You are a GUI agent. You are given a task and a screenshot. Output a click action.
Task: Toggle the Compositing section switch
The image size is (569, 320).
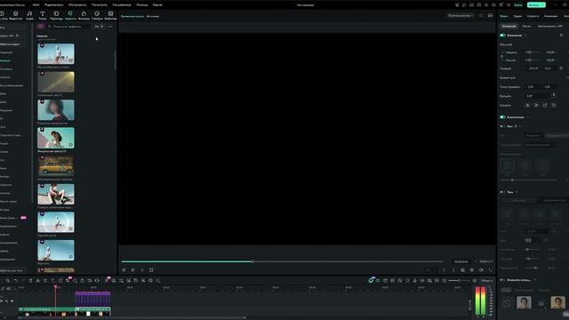502,117
